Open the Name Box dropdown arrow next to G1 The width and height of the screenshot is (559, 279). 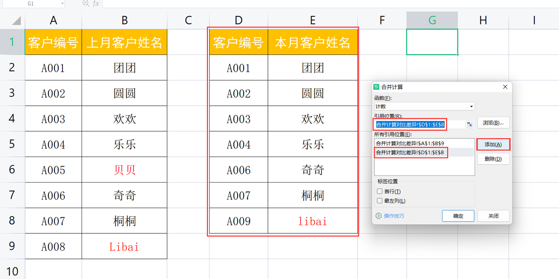62,3
